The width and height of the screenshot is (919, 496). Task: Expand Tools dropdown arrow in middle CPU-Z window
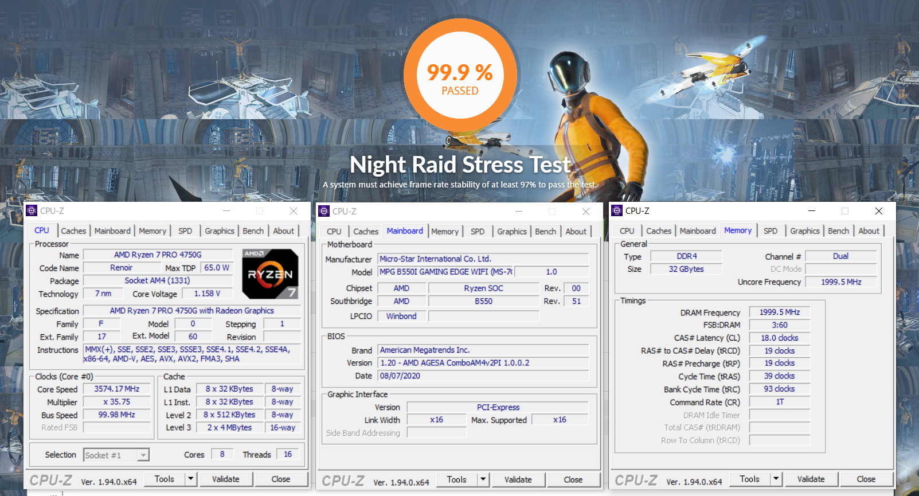pyautogui.click(x=483, y=479)
